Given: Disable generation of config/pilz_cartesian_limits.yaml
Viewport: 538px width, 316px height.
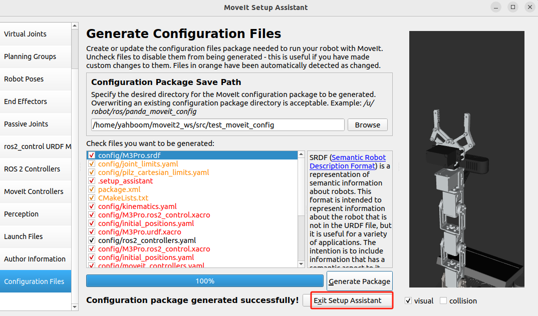Looking at the screenshot, I should [92, 172].
